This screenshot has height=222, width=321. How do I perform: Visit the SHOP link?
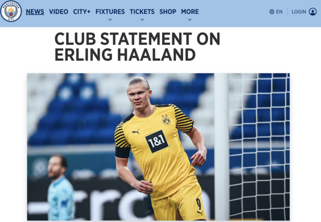click(168, 12)
